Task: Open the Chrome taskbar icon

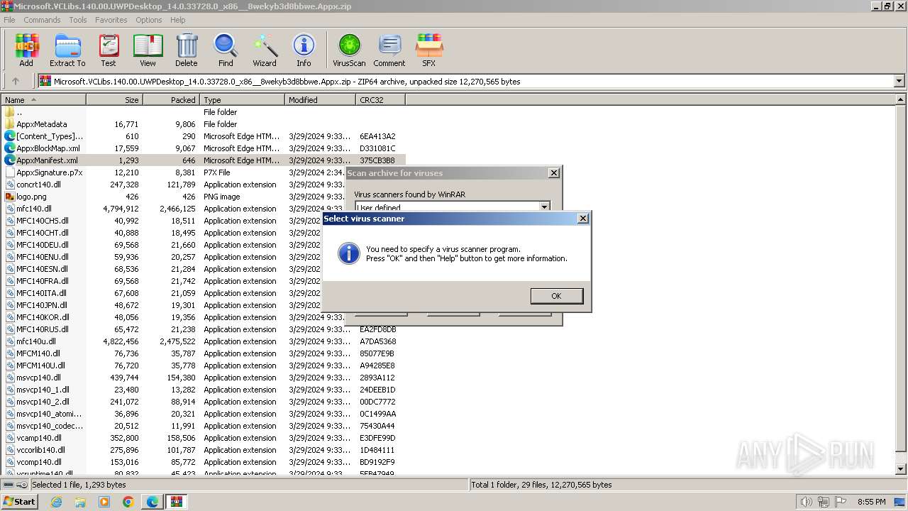Action: pyautogui.click(x=128, y=502)
